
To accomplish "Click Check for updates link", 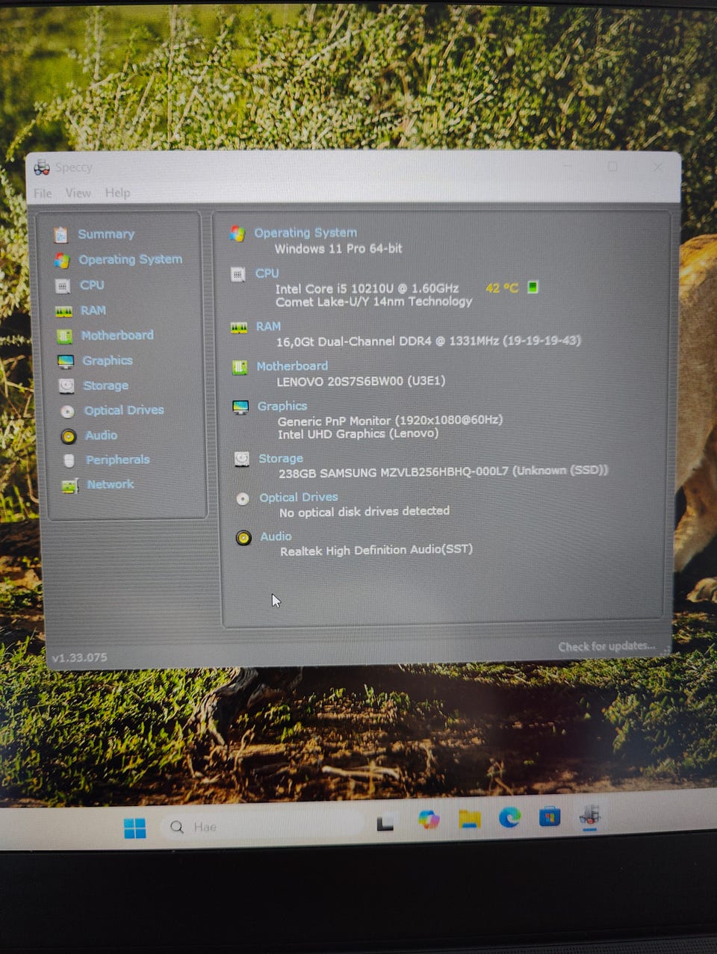I will click(606, 647).
